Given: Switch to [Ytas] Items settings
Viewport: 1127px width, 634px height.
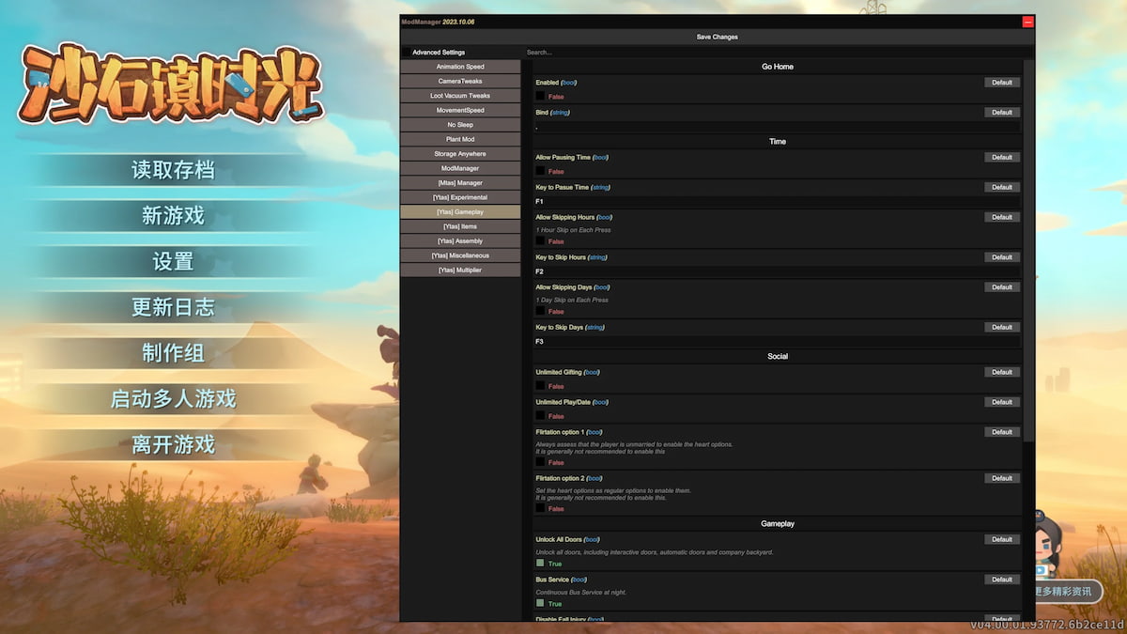Looking at the screenshot, I should tap(460, 225).
